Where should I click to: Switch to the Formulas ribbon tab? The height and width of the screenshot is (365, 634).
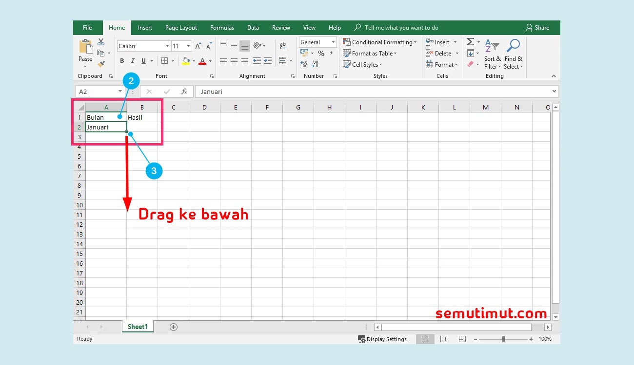pyautogui.click(x=222, y=28)
